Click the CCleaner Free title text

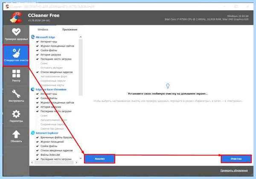point(44,15)
